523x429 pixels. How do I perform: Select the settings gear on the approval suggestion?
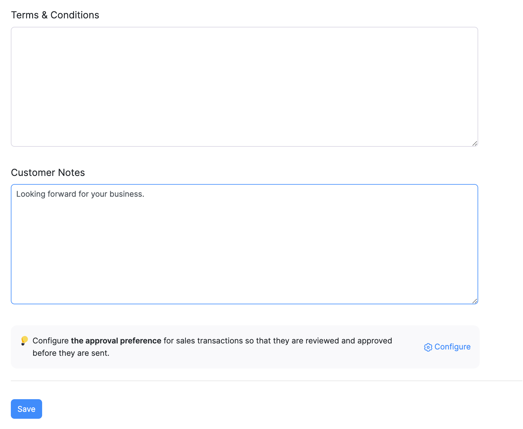428,347
